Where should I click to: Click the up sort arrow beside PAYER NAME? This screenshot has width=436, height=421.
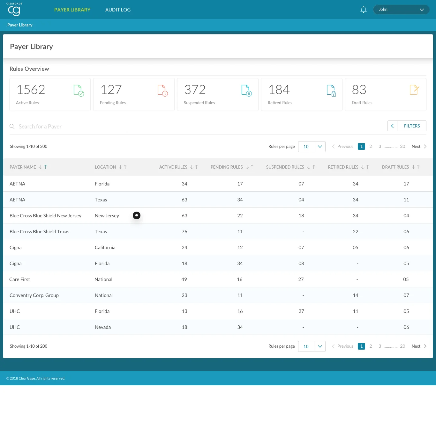(46, 167)
